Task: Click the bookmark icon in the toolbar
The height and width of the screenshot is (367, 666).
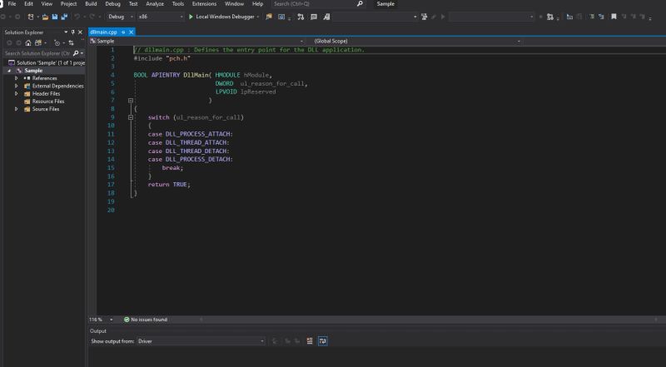Action: [x=614, y=17]
